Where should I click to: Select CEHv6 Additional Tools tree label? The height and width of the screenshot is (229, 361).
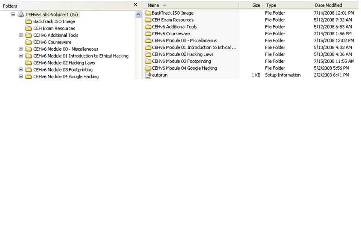pyautogui.click(x=56, y=35)
